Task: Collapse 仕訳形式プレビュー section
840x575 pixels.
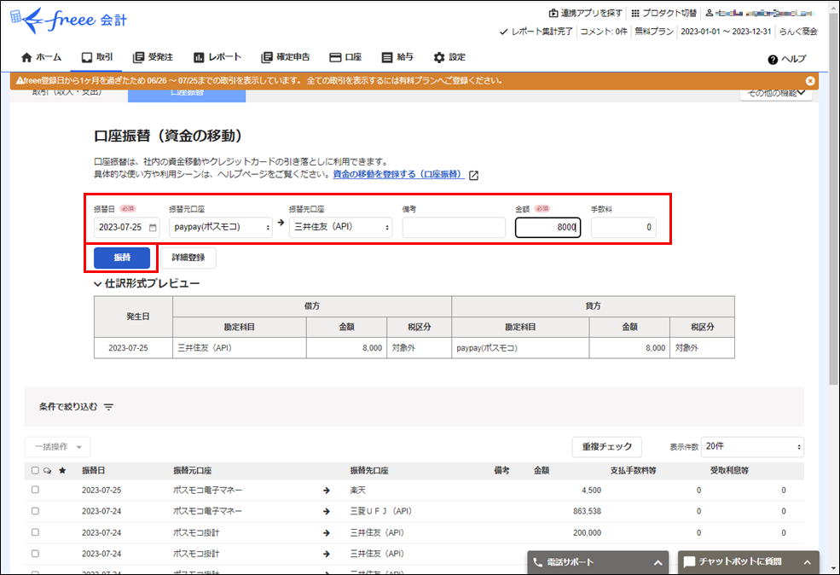Action: 147,283
